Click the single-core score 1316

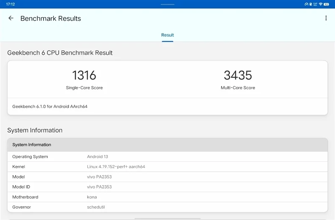click(x=84, y=75)
